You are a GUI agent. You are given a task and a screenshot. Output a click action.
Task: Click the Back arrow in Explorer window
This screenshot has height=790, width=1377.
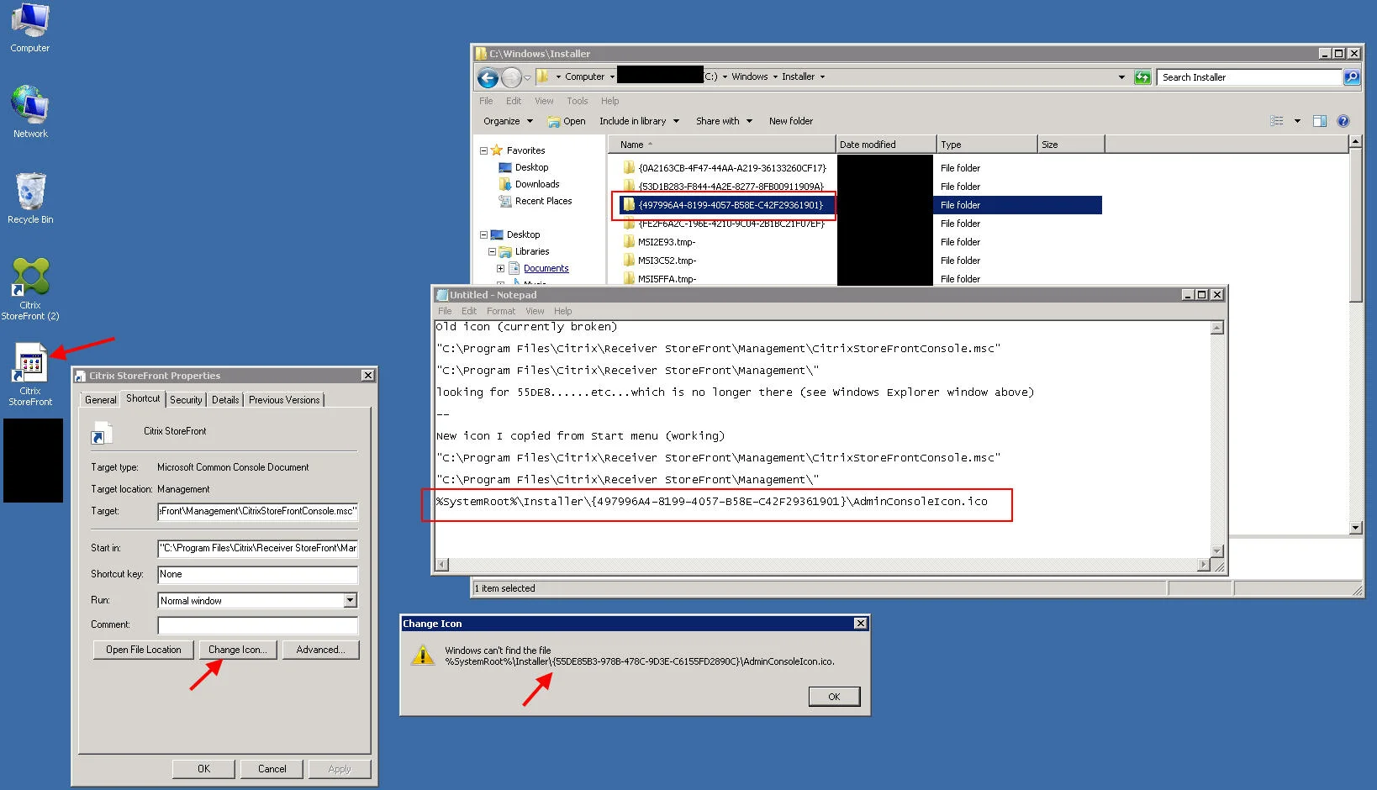tap(488, 77)
